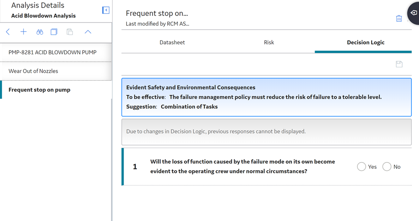Switch to the Datasheet tab
Image resolution: width=419 pixels, height=221 pixels.
[x=172, y=42]
